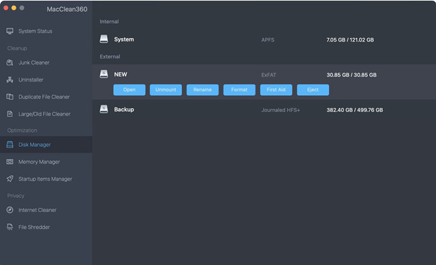Open Duplicate File Cleaner
Screen dimensions: 436x265
click(x=44, y=96)
